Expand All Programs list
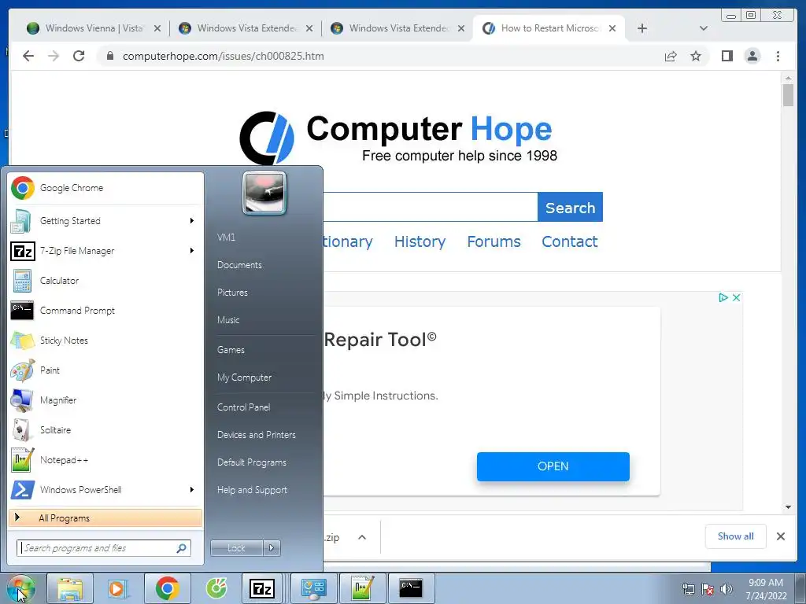806x604 pixels. click(105, 517)
